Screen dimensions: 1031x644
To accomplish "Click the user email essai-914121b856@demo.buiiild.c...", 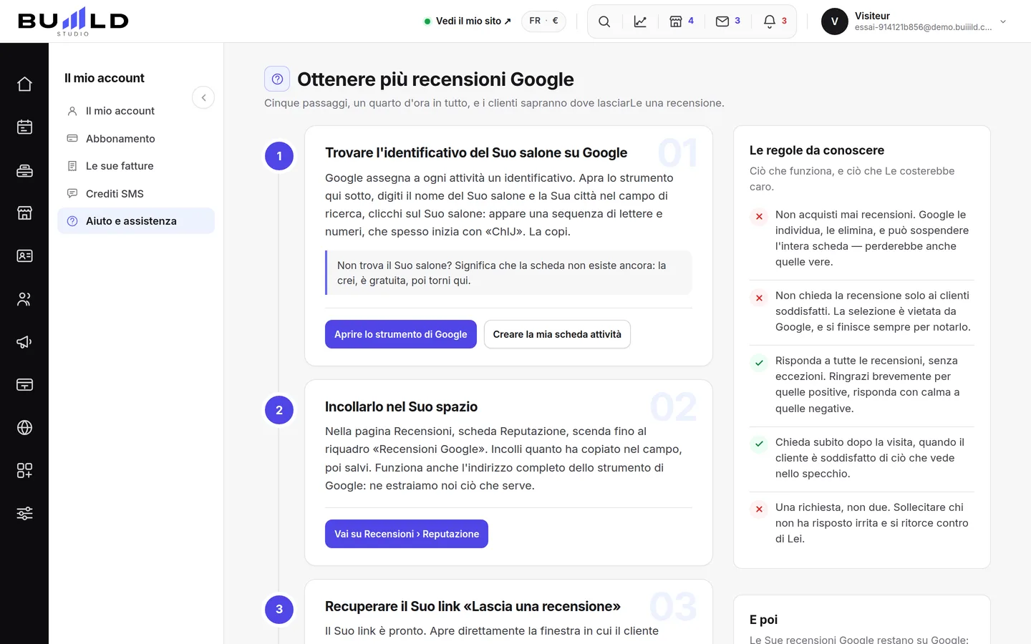I will (x=923, y=27).
